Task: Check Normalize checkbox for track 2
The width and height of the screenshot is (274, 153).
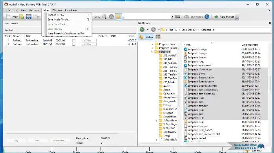Action: (x=74, y=44)
